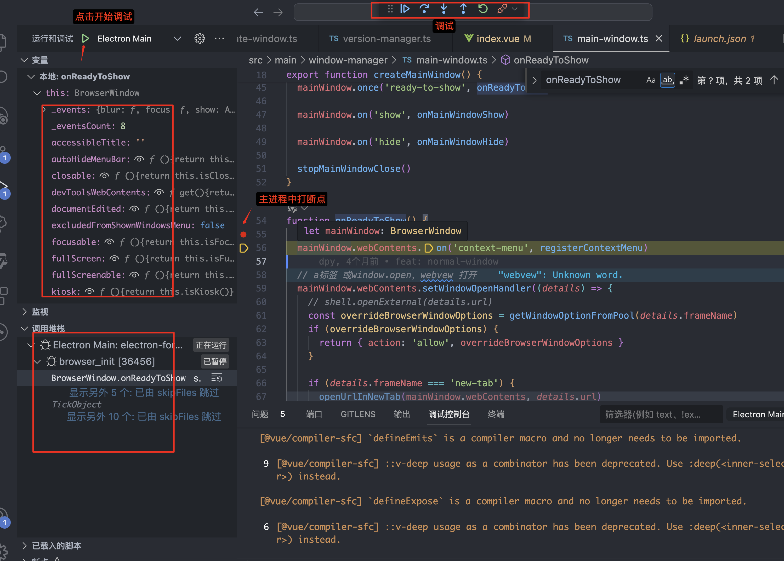
Task: Click the execution pointer on line 56
Action: pyautogui.click(x=244, y=248)
